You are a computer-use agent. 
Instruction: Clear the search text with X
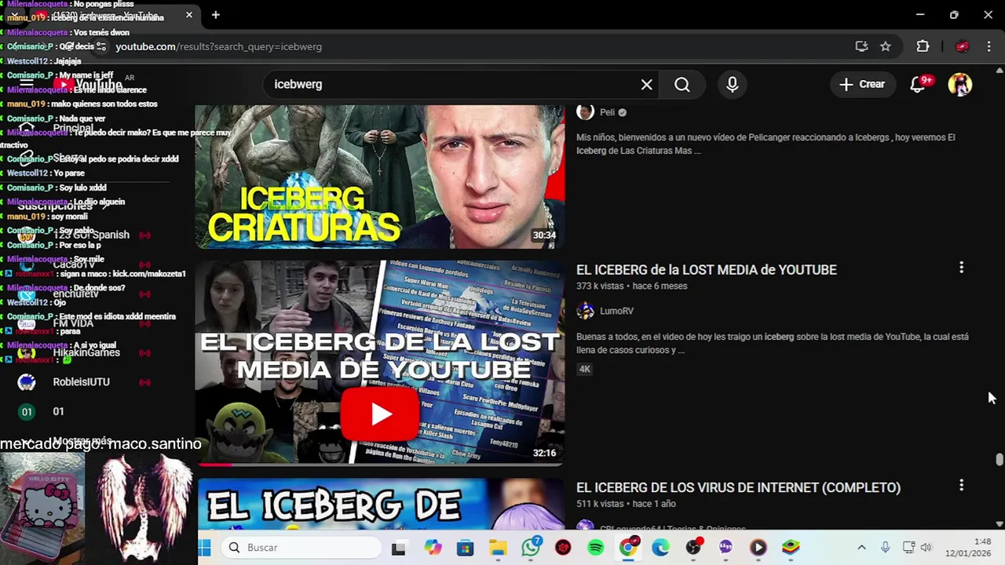[x=646, y=84]
